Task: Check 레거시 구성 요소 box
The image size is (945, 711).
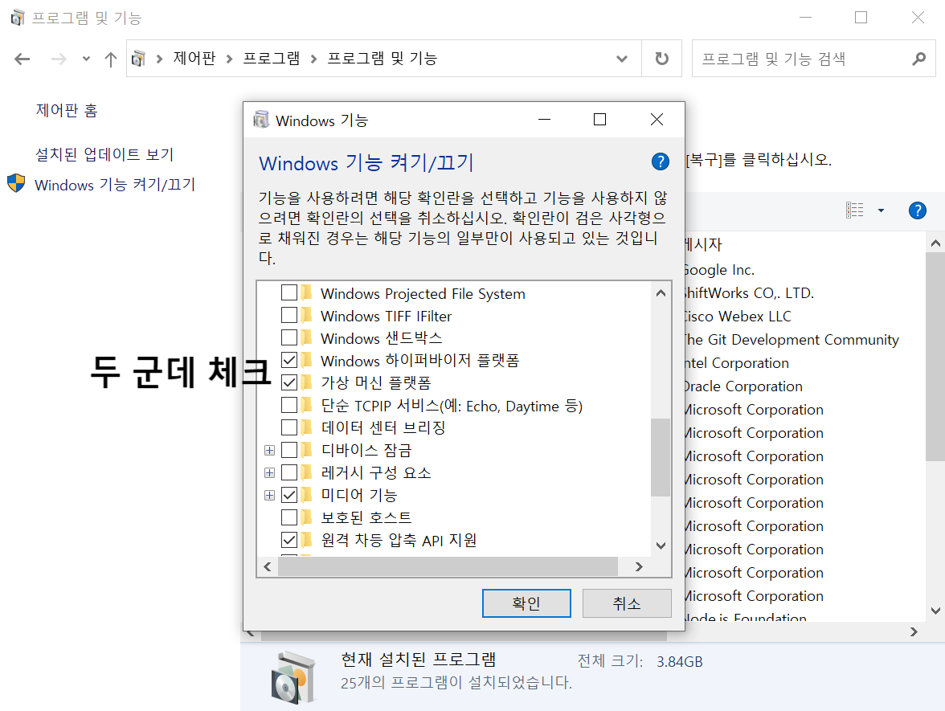Action: pos(289,472)
